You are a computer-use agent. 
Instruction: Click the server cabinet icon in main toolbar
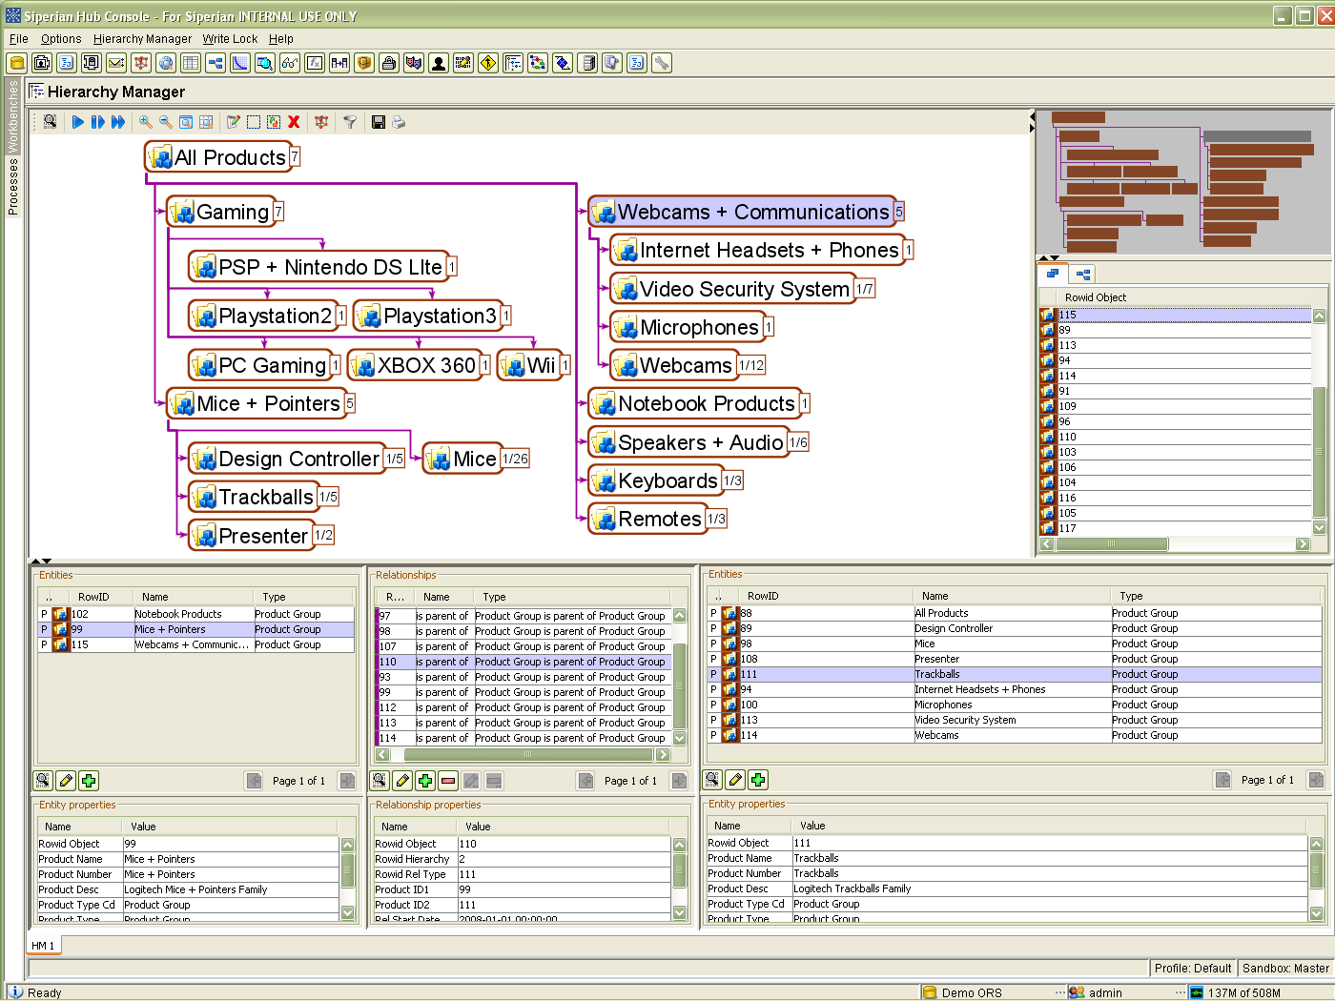point(587,63)
